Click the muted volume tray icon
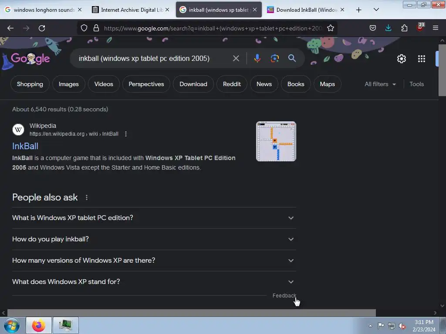Screen dimensions: 446x334 (402, 326)
